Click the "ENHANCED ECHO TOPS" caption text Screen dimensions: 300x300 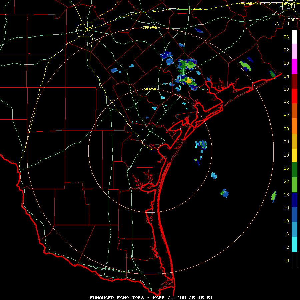117,298
